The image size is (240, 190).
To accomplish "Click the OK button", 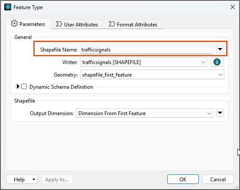I will [x=183, y=179].
